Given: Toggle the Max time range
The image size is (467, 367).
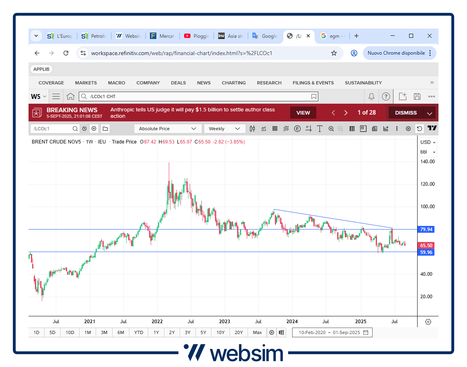Looking at the screenshot, I should [257, 332].
